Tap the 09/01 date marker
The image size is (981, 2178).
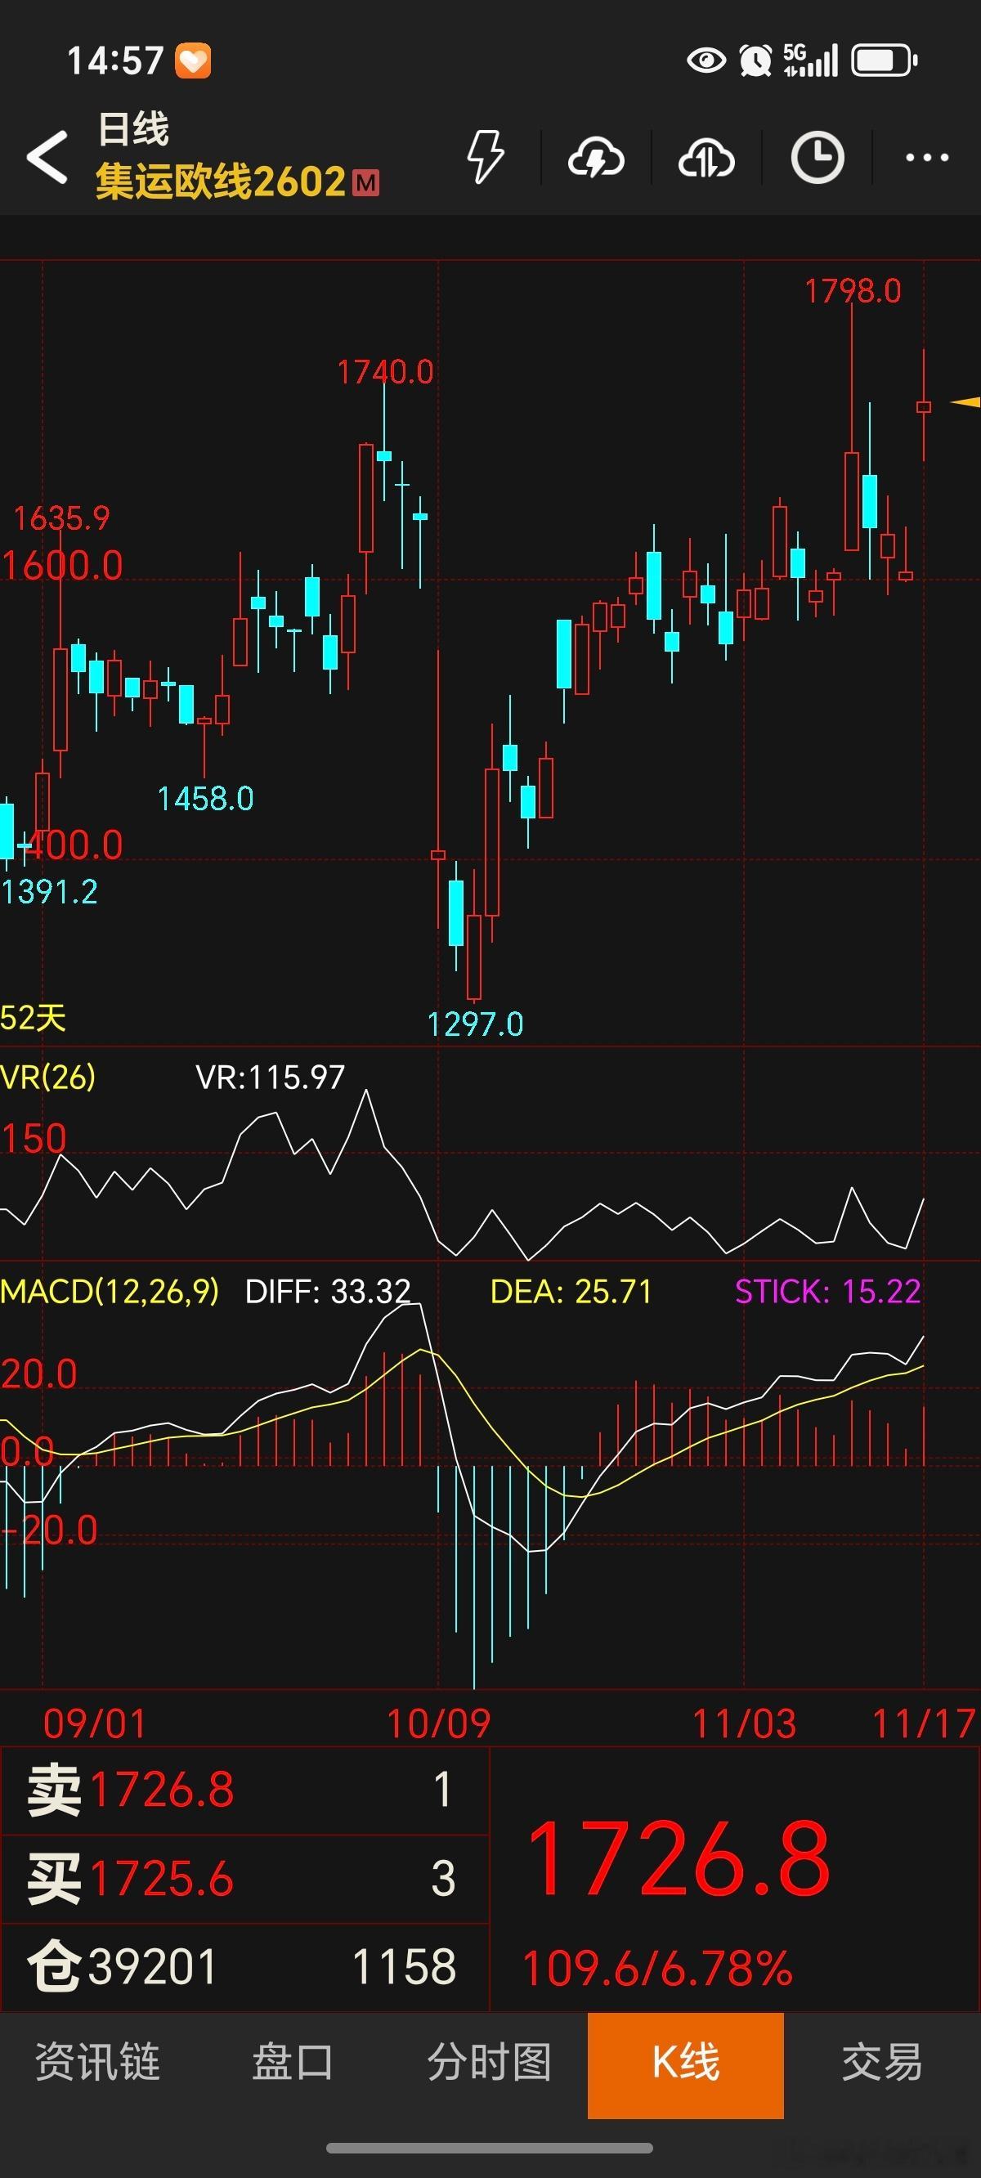95,1723
